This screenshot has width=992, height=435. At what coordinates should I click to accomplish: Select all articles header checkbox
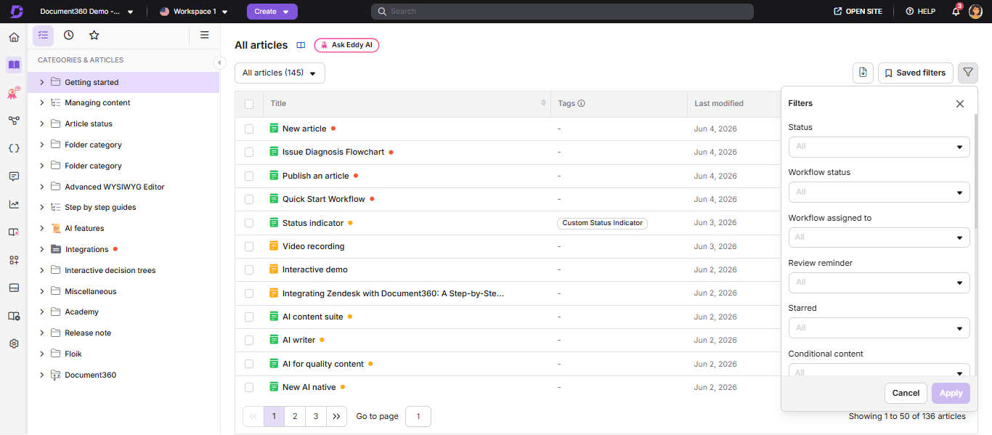tap(249, 104)
